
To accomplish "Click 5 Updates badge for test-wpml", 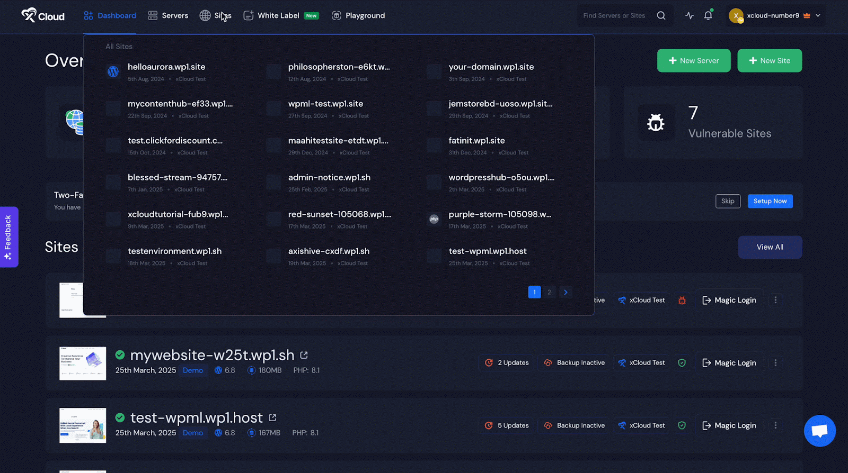I will (x=507, y=425).
